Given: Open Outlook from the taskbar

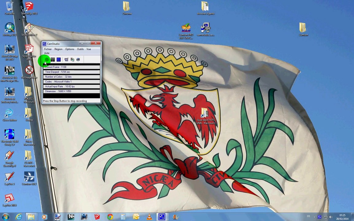Looking at the screenshot, I should (136, 217).
